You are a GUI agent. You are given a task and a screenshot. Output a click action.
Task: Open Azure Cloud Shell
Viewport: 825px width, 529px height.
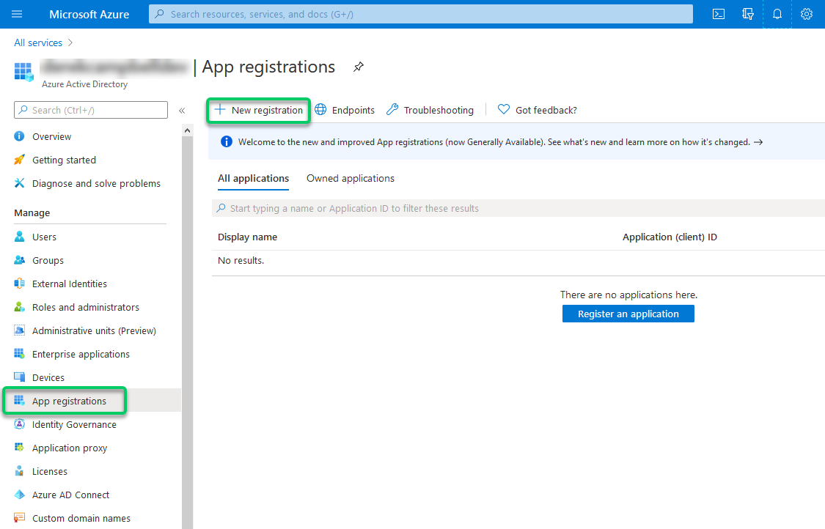pos(718,14)
